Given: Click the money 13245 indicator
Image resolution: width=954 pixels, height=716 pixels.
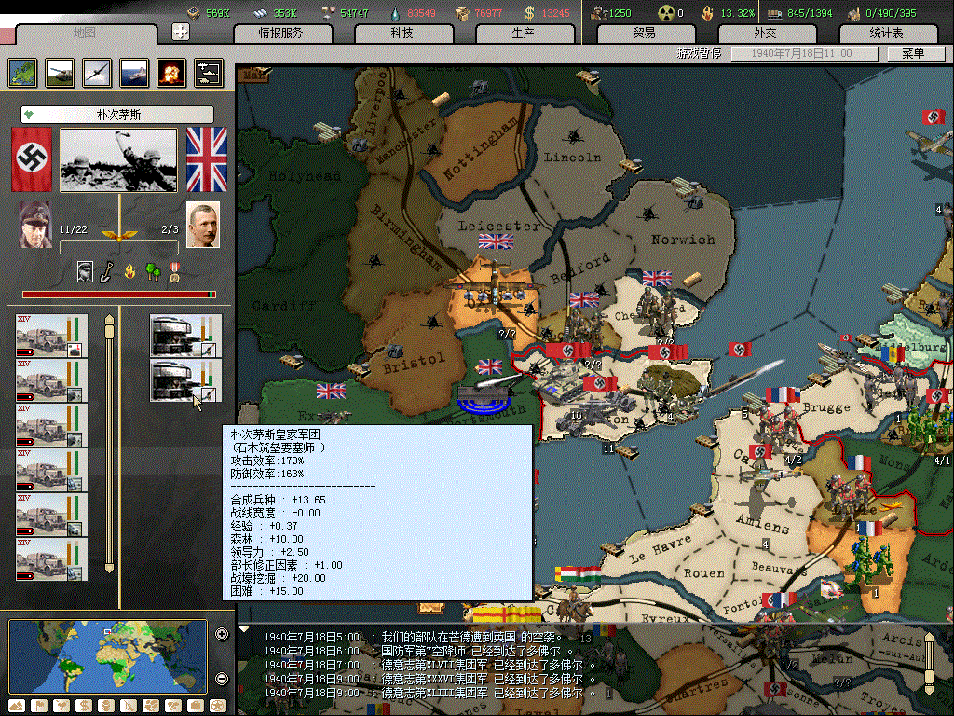Looking at the screenshot, I should click(x=547, y=13).
